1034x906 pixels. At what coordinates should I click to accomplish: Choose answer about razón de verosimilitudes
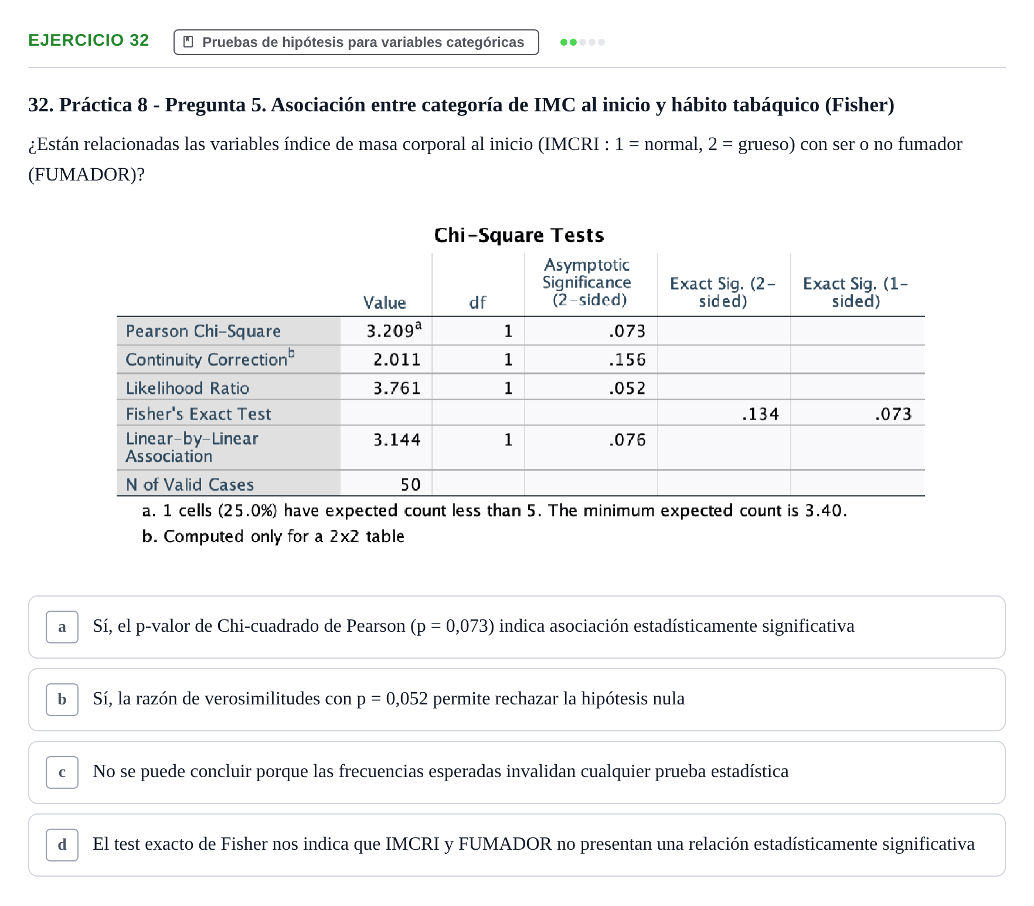pyautogui.click(x=516, y=700)
